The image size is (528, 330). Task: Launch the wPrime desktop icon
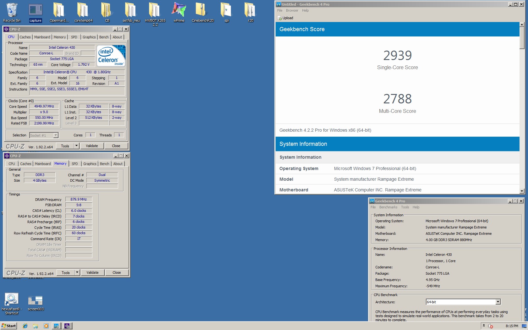[179, 13]
